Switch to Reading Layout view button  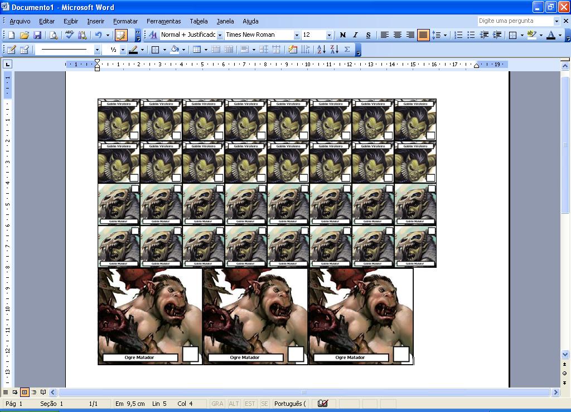tap(43, 393)
